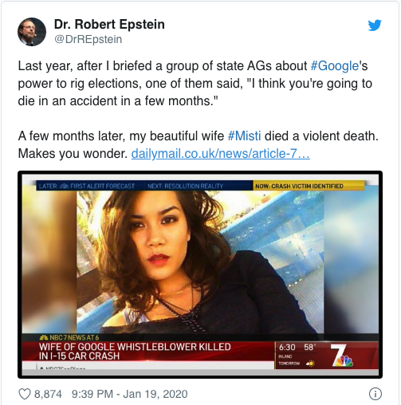Follow the dailymail.co.uk article link
The width and height of the screenshot is (401, 405).
[221, 153]
